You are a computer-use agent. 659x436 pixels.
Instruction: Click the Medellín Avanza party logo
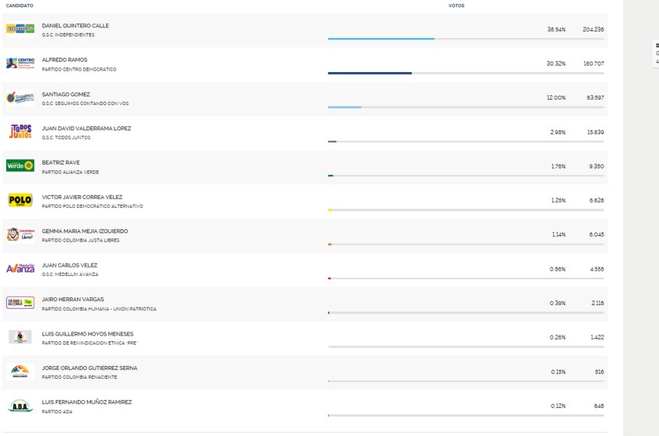point(20,268)
